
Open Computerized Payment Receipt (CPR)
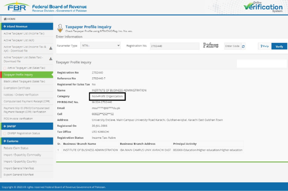click(27, 101)
